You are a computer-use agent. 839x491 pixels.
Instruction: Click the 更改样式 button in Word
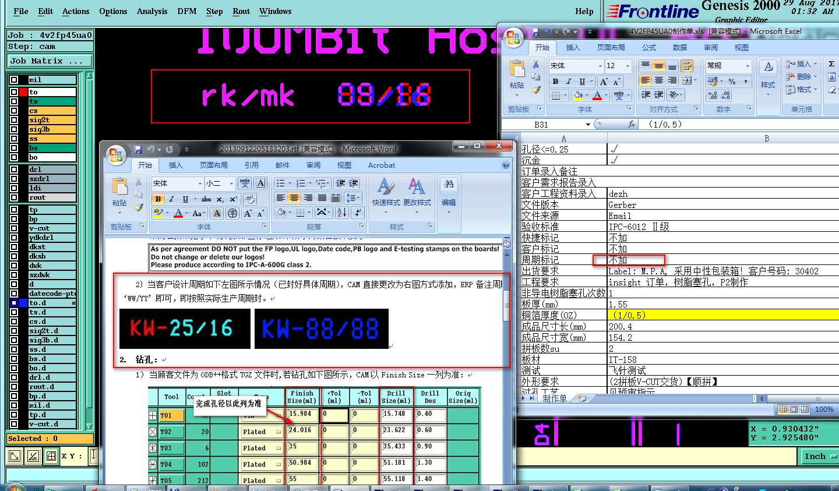(x=417, y=195)
